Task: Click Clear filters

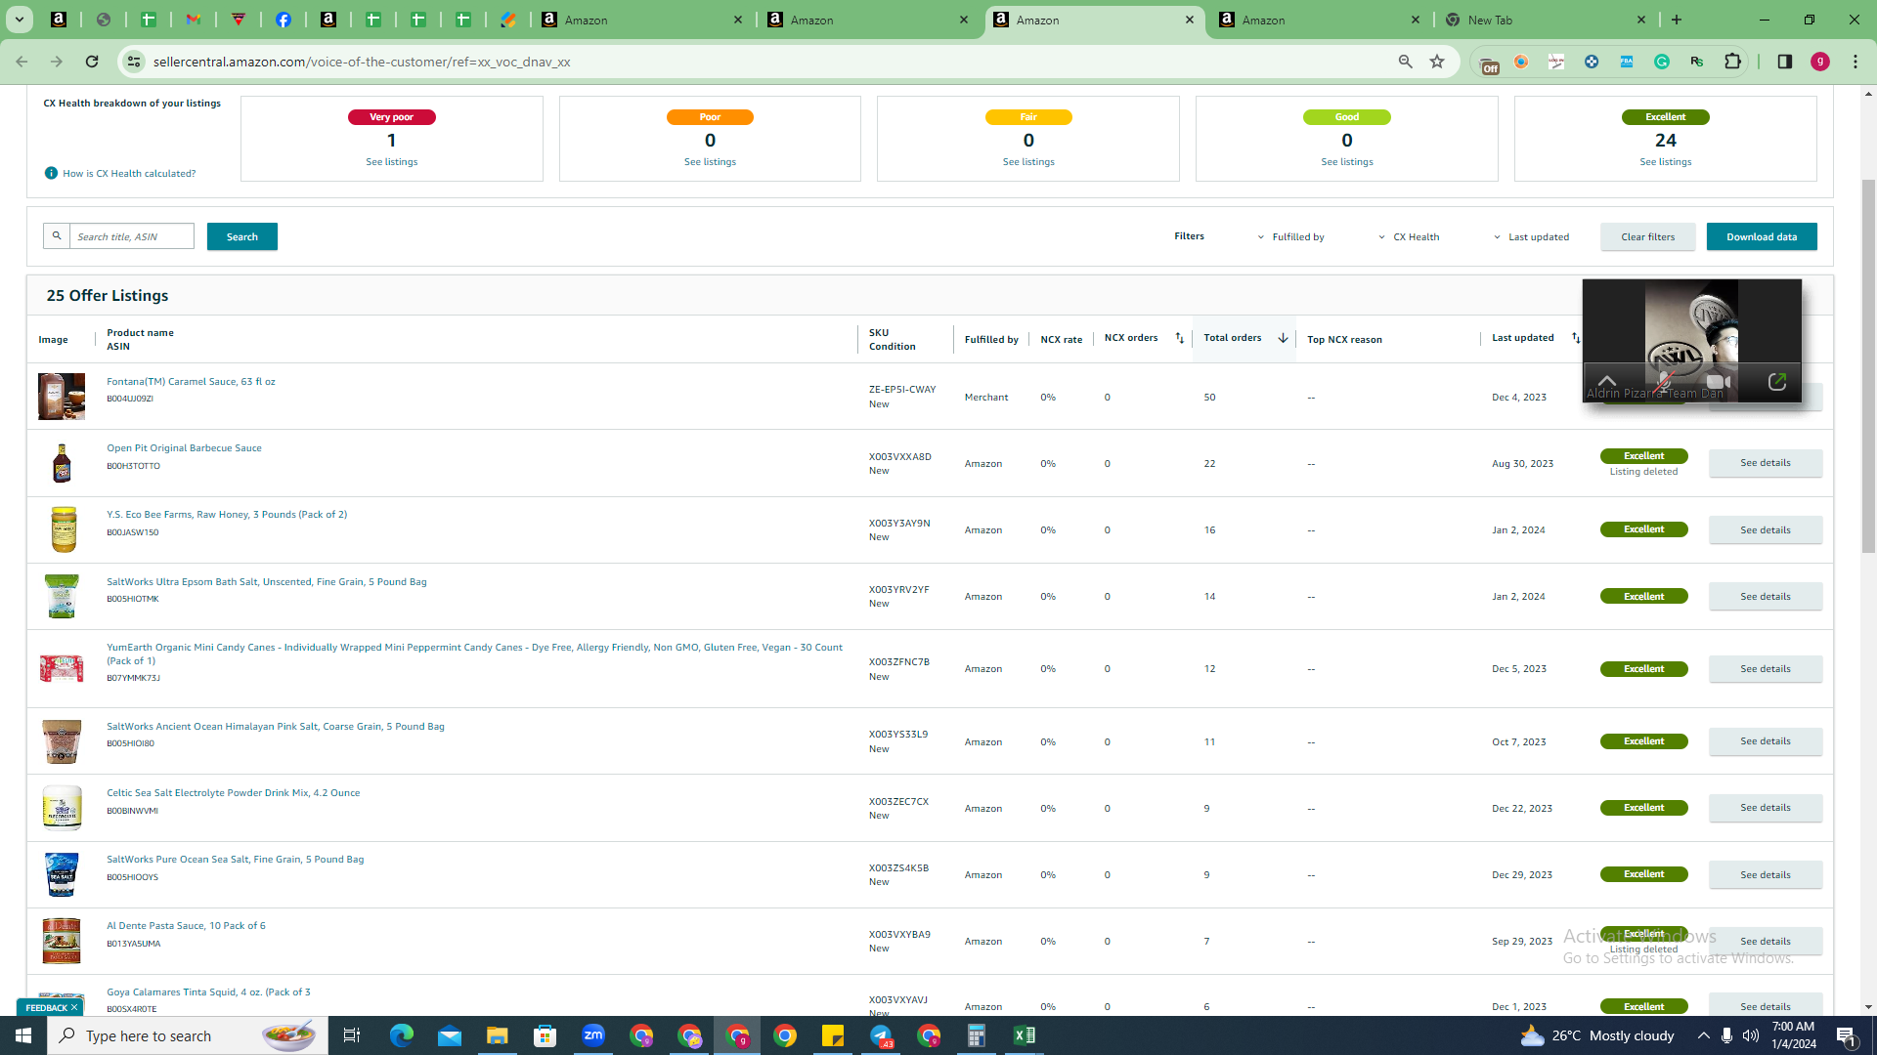Action: coord(1648,236)
